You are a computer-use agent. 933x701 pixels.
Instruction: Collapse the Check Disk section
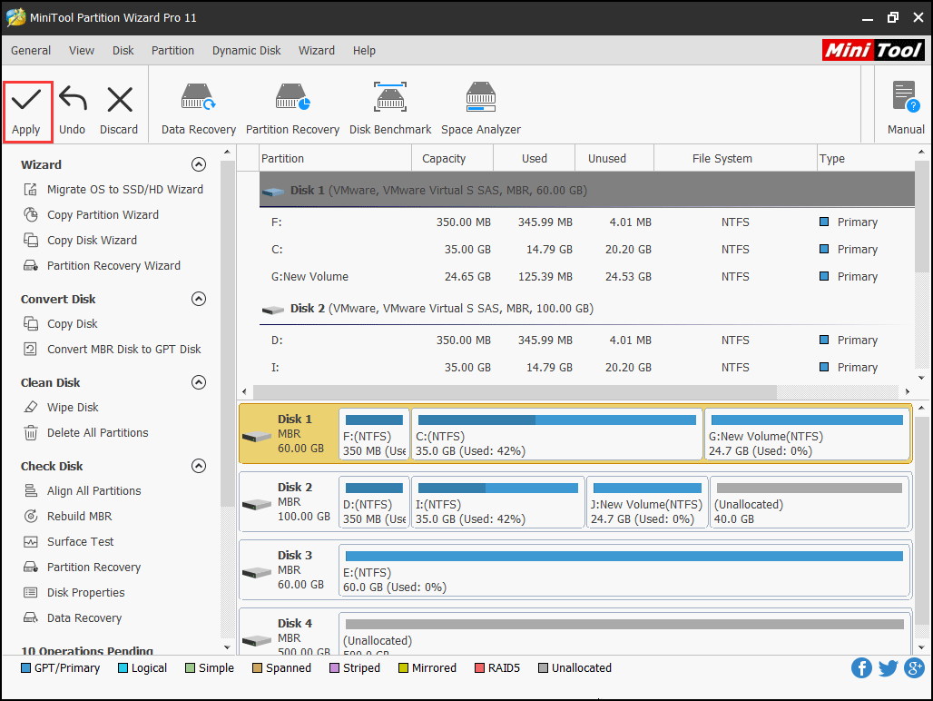[199, 466]
